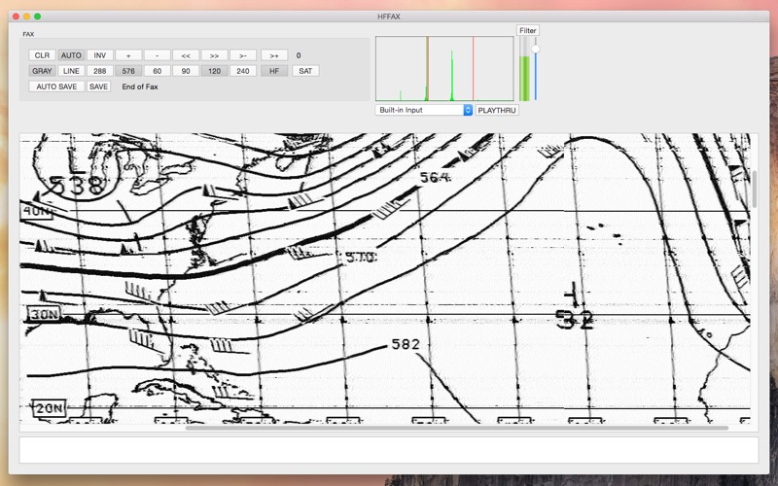Click the >- adjustment button
778x486 pixels.
click(243, 55)
